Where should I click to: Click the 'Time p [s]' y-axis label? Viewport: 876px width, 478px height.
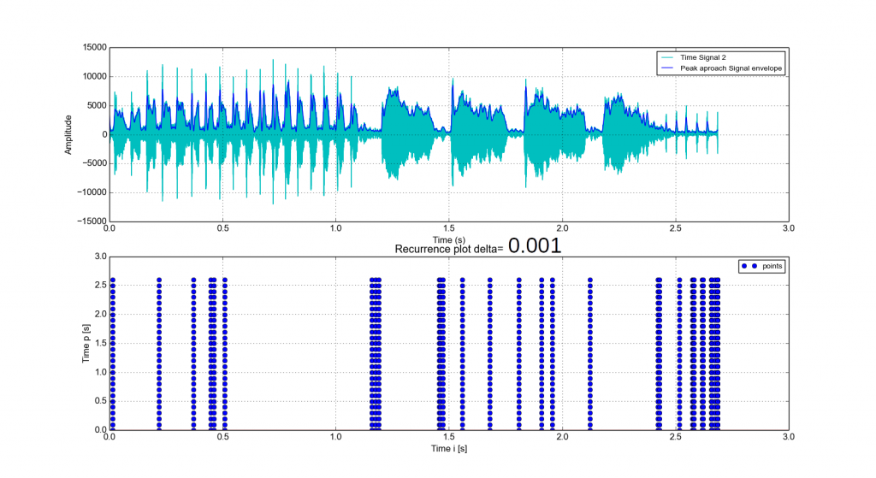coord(86,342)
